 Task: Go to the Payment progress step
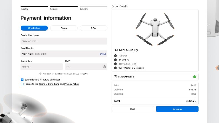64,8
